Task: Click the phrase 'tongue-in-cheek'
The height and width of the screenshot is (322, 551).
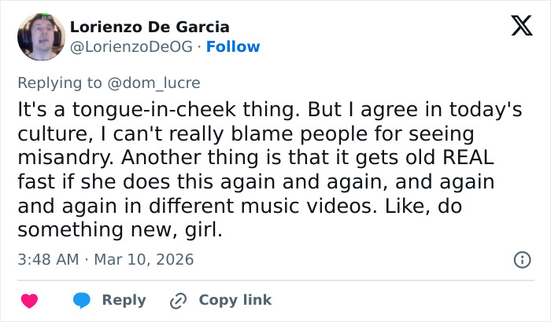Action: coord(125,110)
